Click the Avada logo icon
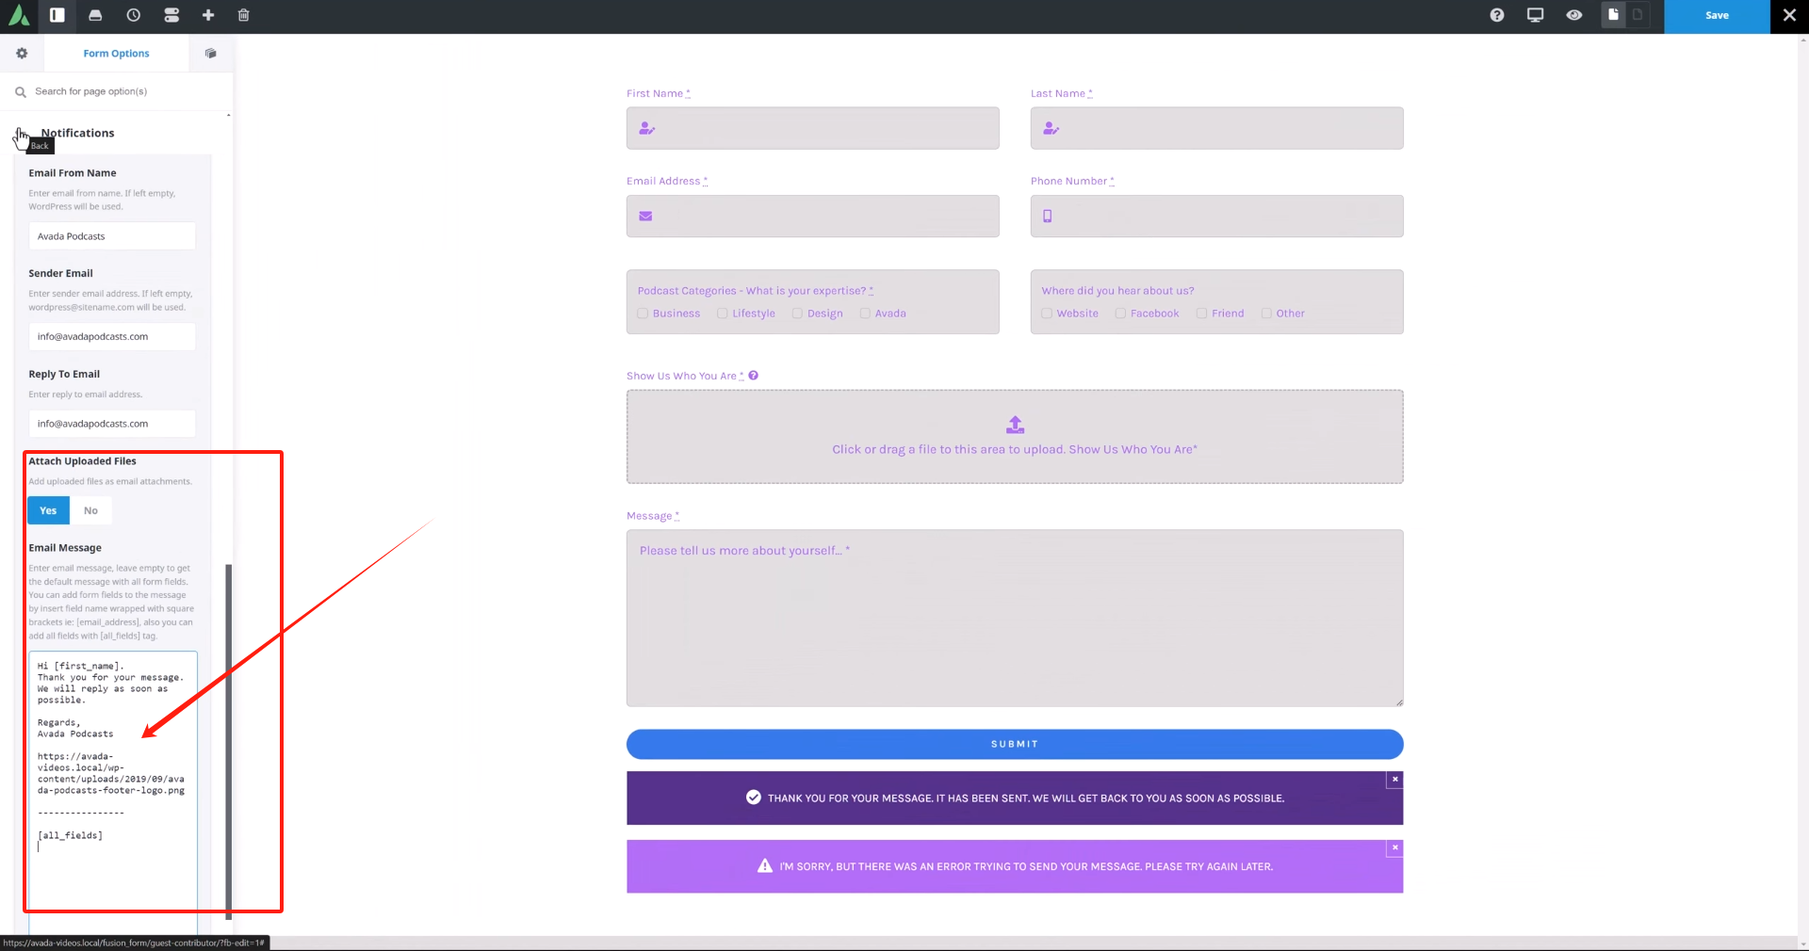The image size is (1809, 951). coord(19,15)
